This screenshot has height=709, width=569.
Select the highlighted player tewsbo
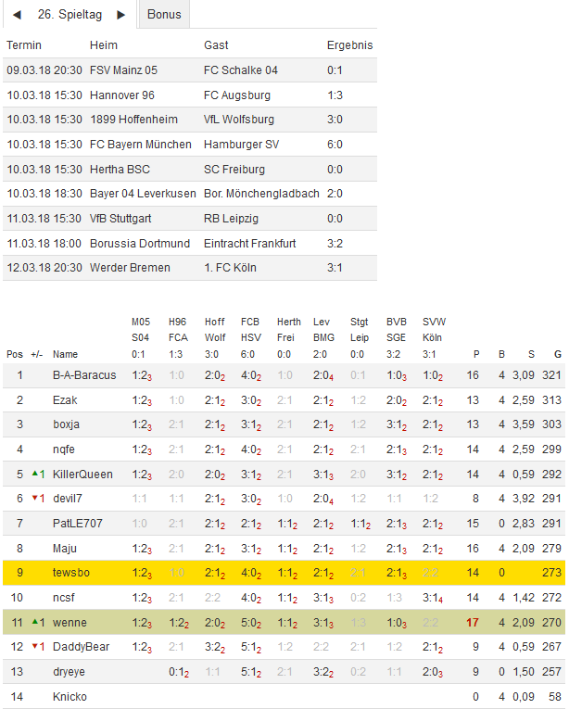(71, 572)
